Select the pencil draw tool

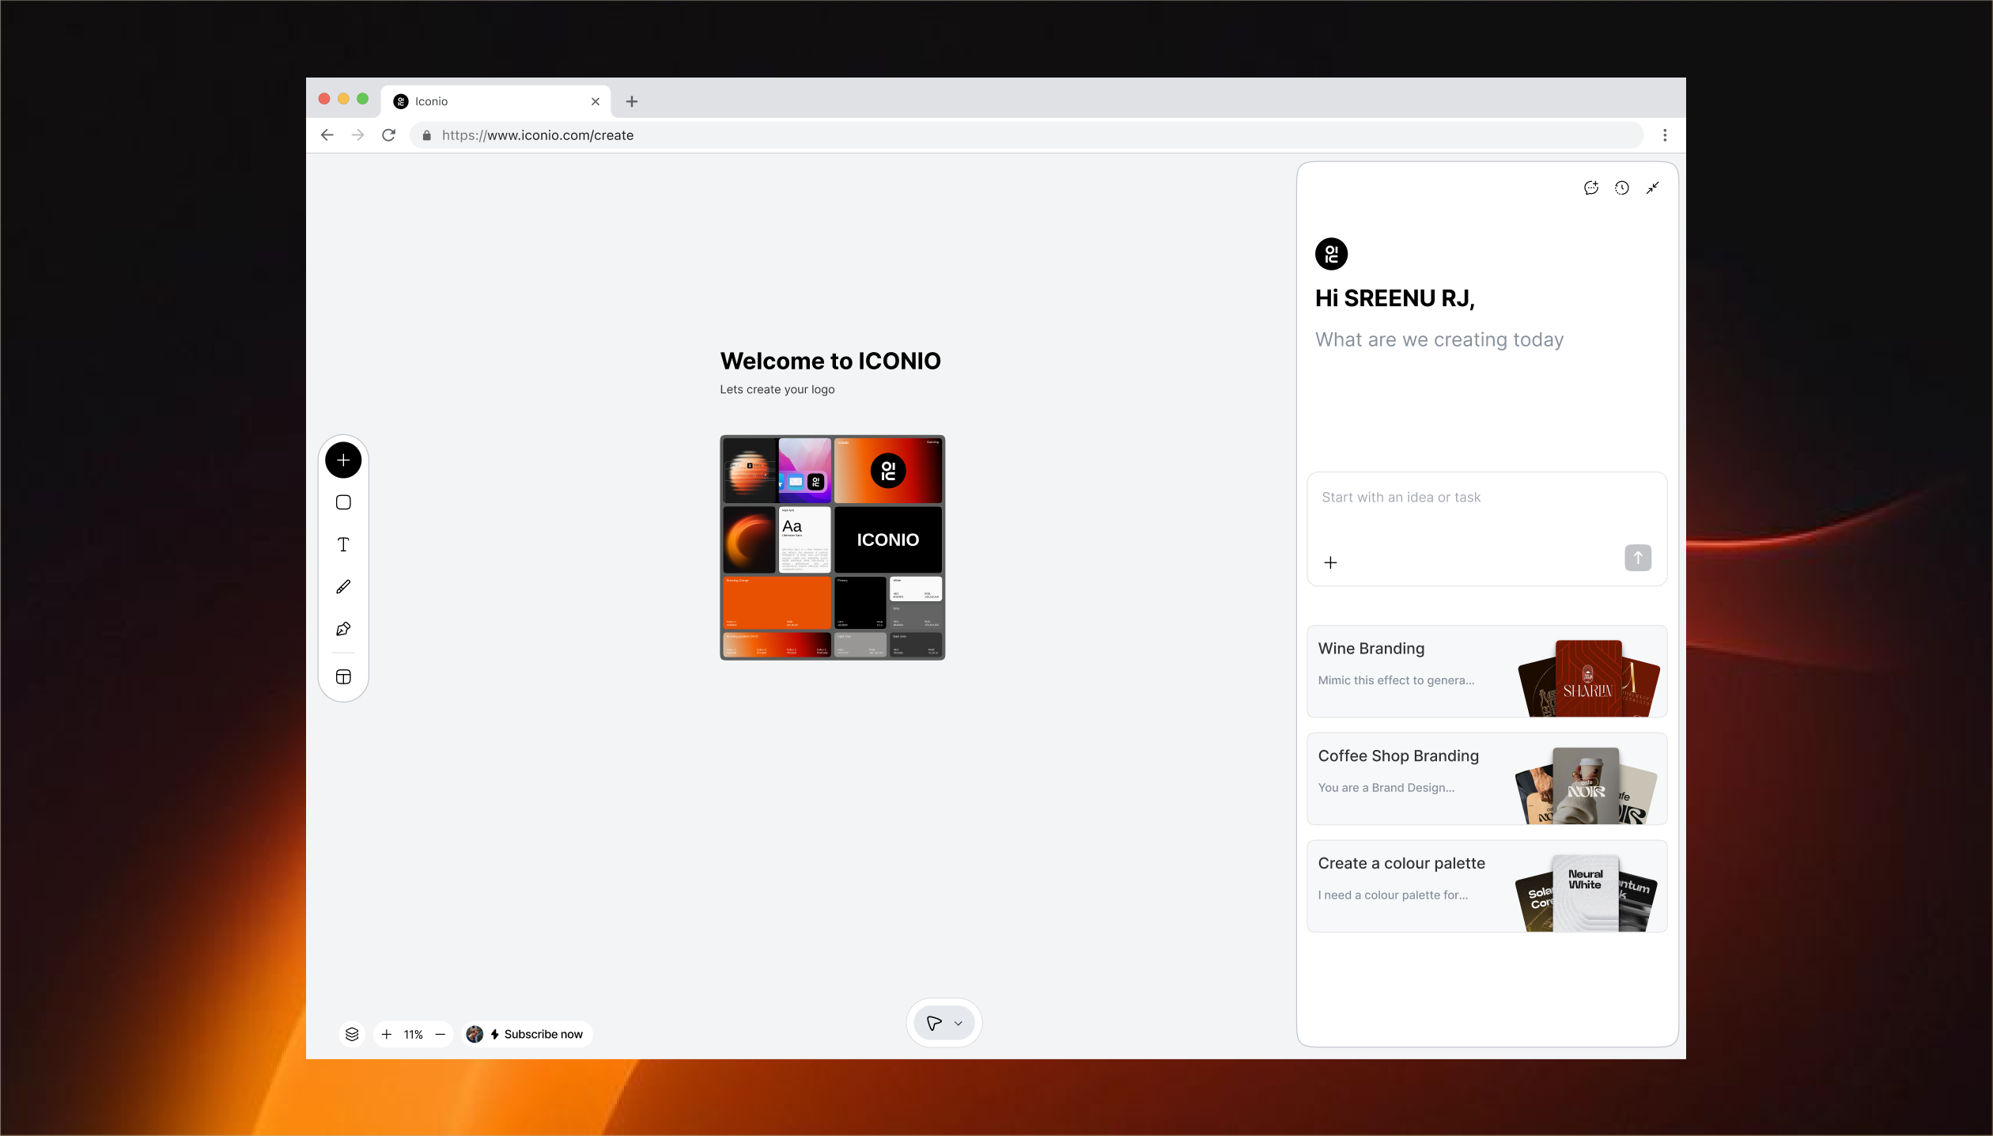343,586
